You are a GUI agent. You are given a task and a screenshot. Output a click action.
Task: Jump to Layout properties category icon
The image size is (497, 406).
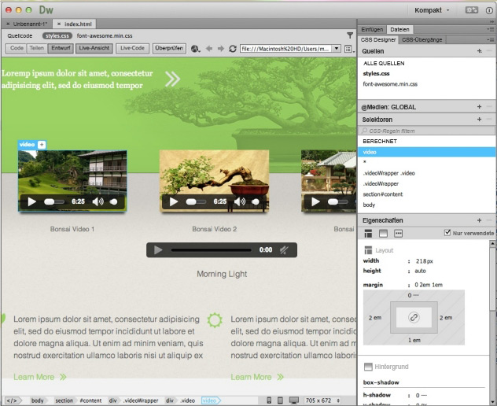click(x=368, y=234)
